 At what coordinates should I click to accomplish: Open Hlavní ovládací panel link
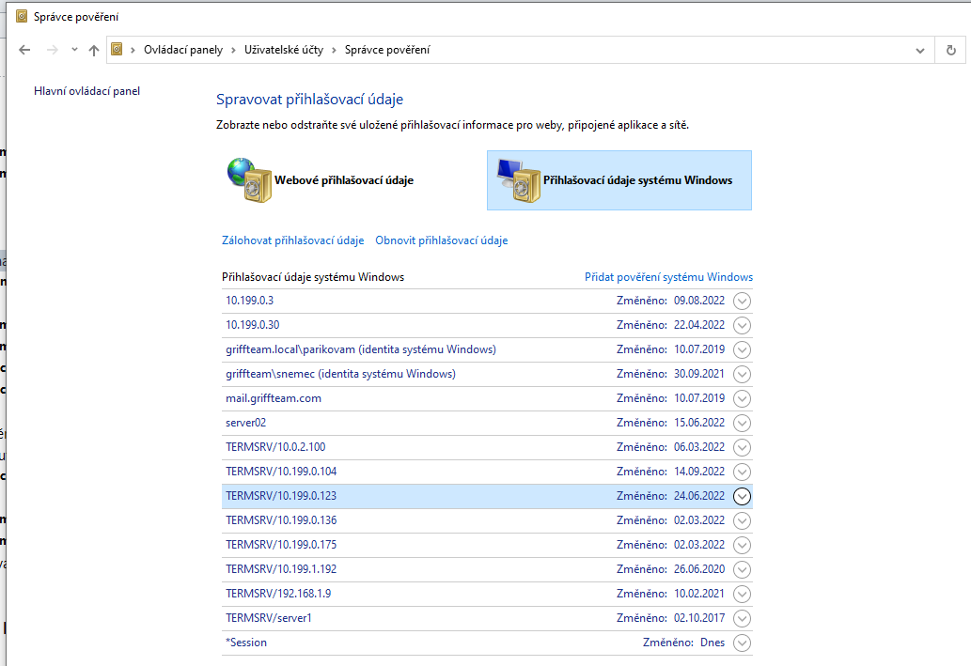pos(86,91)
